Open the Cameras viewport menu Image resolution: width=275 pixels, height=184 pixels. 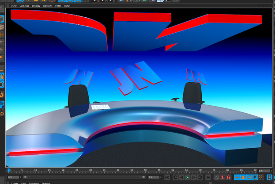point(24,6)
